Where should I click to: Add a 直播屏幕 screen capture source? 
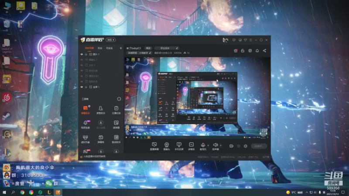click(x=154, y=146)
